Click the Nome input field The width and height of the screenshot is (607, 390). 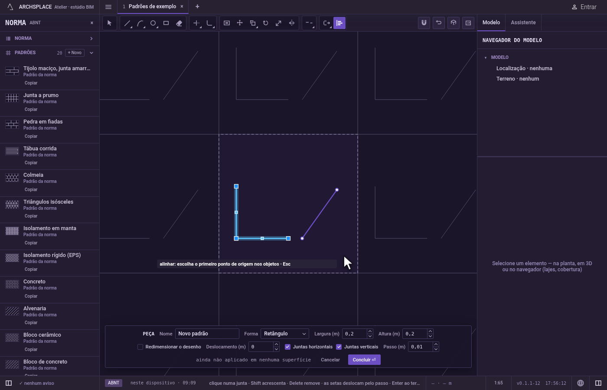click(207, 334)
